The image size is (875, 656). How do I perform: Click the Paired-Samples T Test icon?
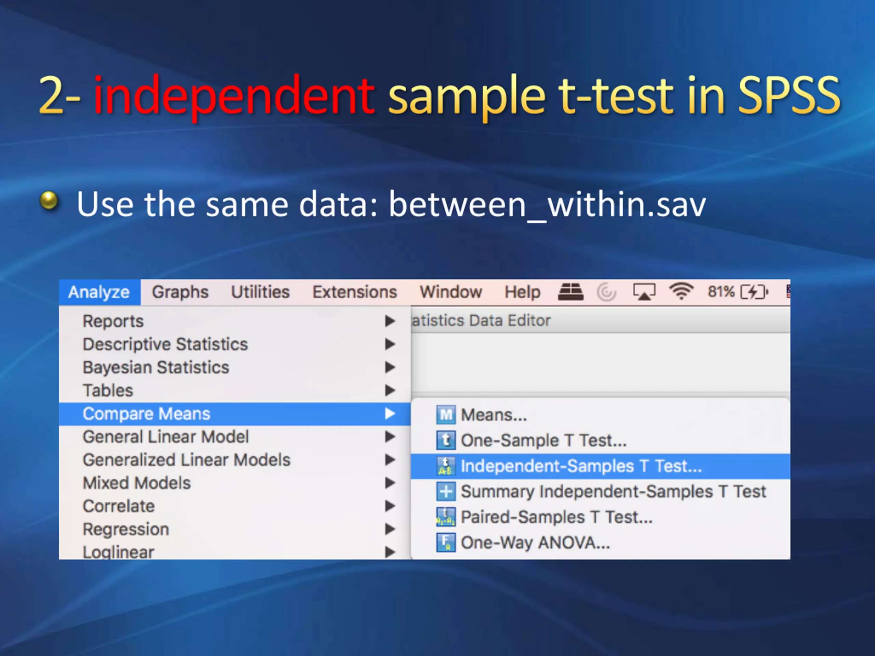pos(446,517)
